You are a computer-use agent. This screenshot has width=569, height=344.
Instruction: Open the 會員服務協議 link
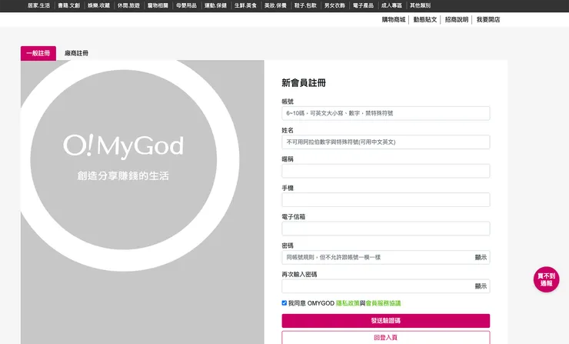click(x=383, y=303)
